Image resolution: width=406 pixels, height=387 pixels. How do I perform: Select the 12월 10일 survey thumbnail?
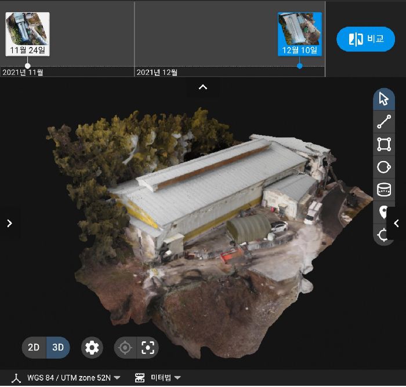299,34
